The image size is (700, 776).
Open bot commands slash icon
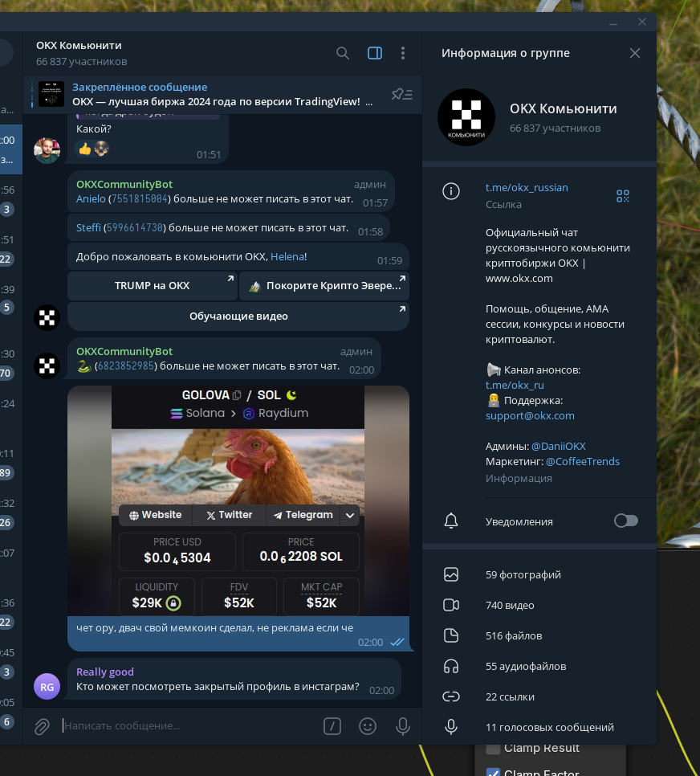[332, 726]
